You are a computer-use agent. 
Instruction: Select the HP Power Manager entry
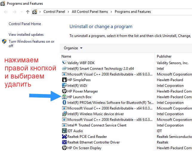pos(83,91)
